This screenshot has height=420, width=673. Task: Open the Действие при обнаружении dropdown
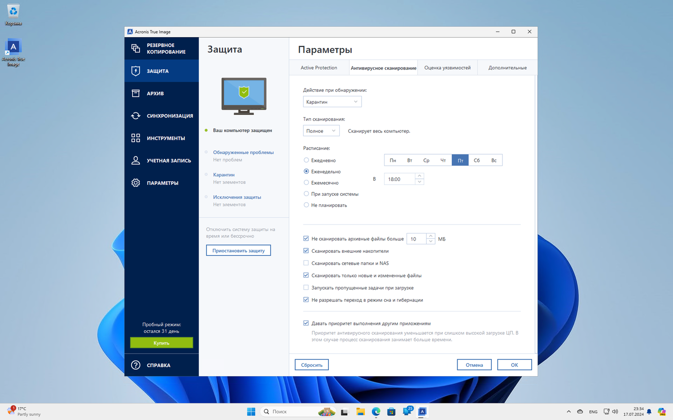pyautogui.click(x=332, y=102)
